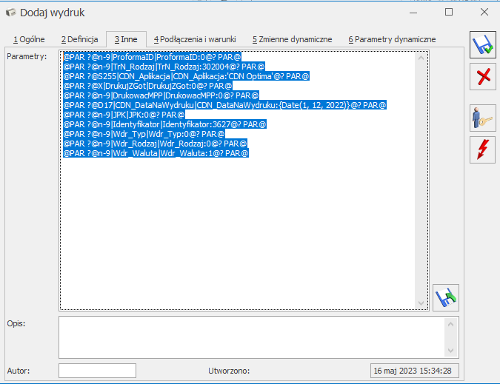Click the printer icon in title bar
Viewport: 500px width, 384px height.
10,13
